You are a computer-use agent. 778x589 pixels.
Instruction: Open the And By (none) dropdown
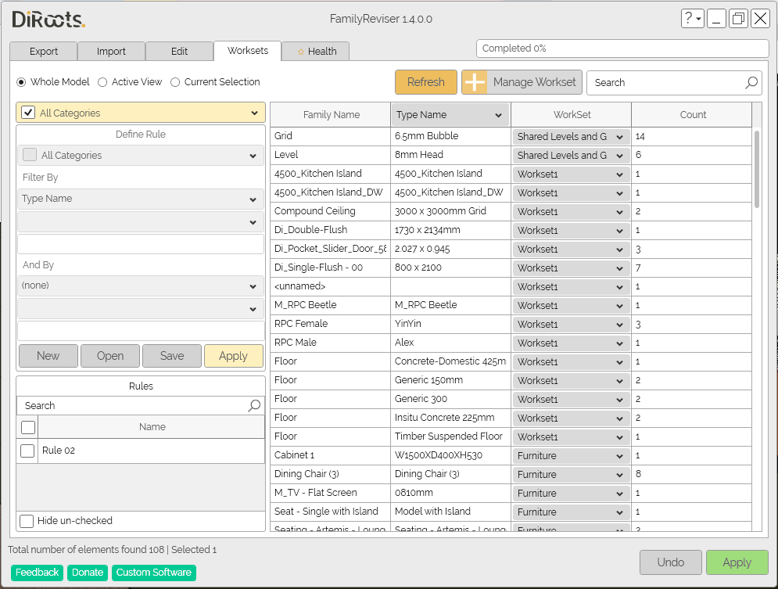click(141, 286)
